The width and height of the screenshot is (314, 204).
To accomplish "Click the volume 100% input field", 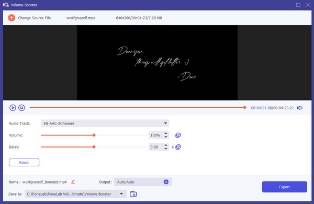I will point(156,135).
